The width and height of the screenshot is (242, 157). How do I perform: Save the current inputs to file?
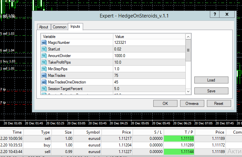click(211, 91)
